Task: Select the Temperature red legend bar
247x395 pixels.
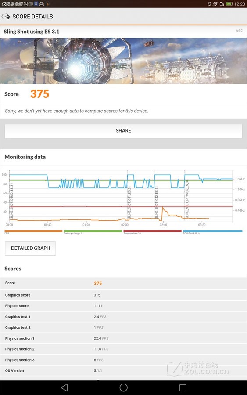Action: pyautogui.click(x=152, y=231)
